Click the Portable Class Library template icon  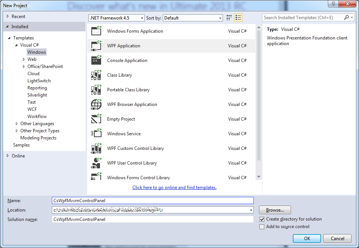tap(96, 90)
